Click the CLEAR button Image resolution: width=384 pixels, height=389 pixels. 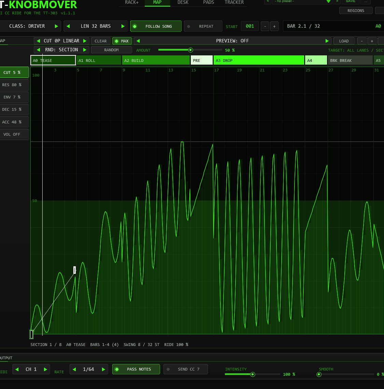point(101,41)
